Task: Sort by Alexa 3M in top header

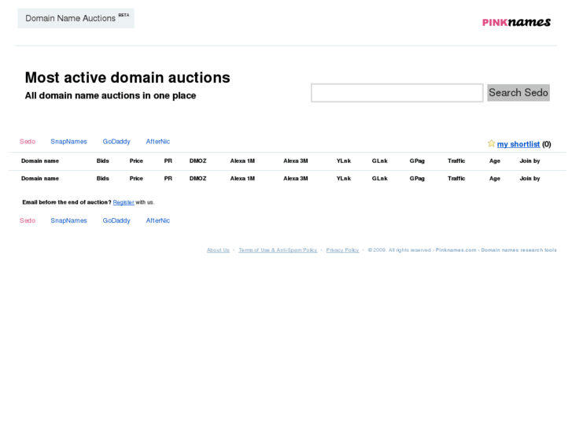Action: pyautogui.click(x=296, y=161)
